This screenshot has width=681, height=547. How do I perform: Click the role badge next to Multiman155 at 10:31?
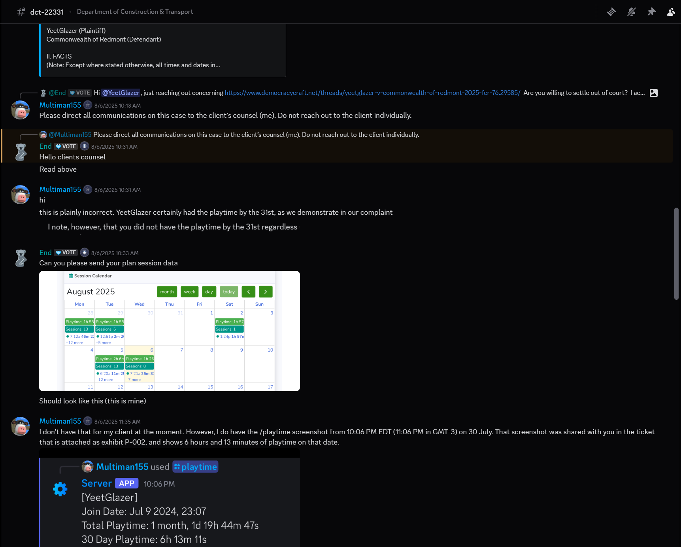(88, 189)
